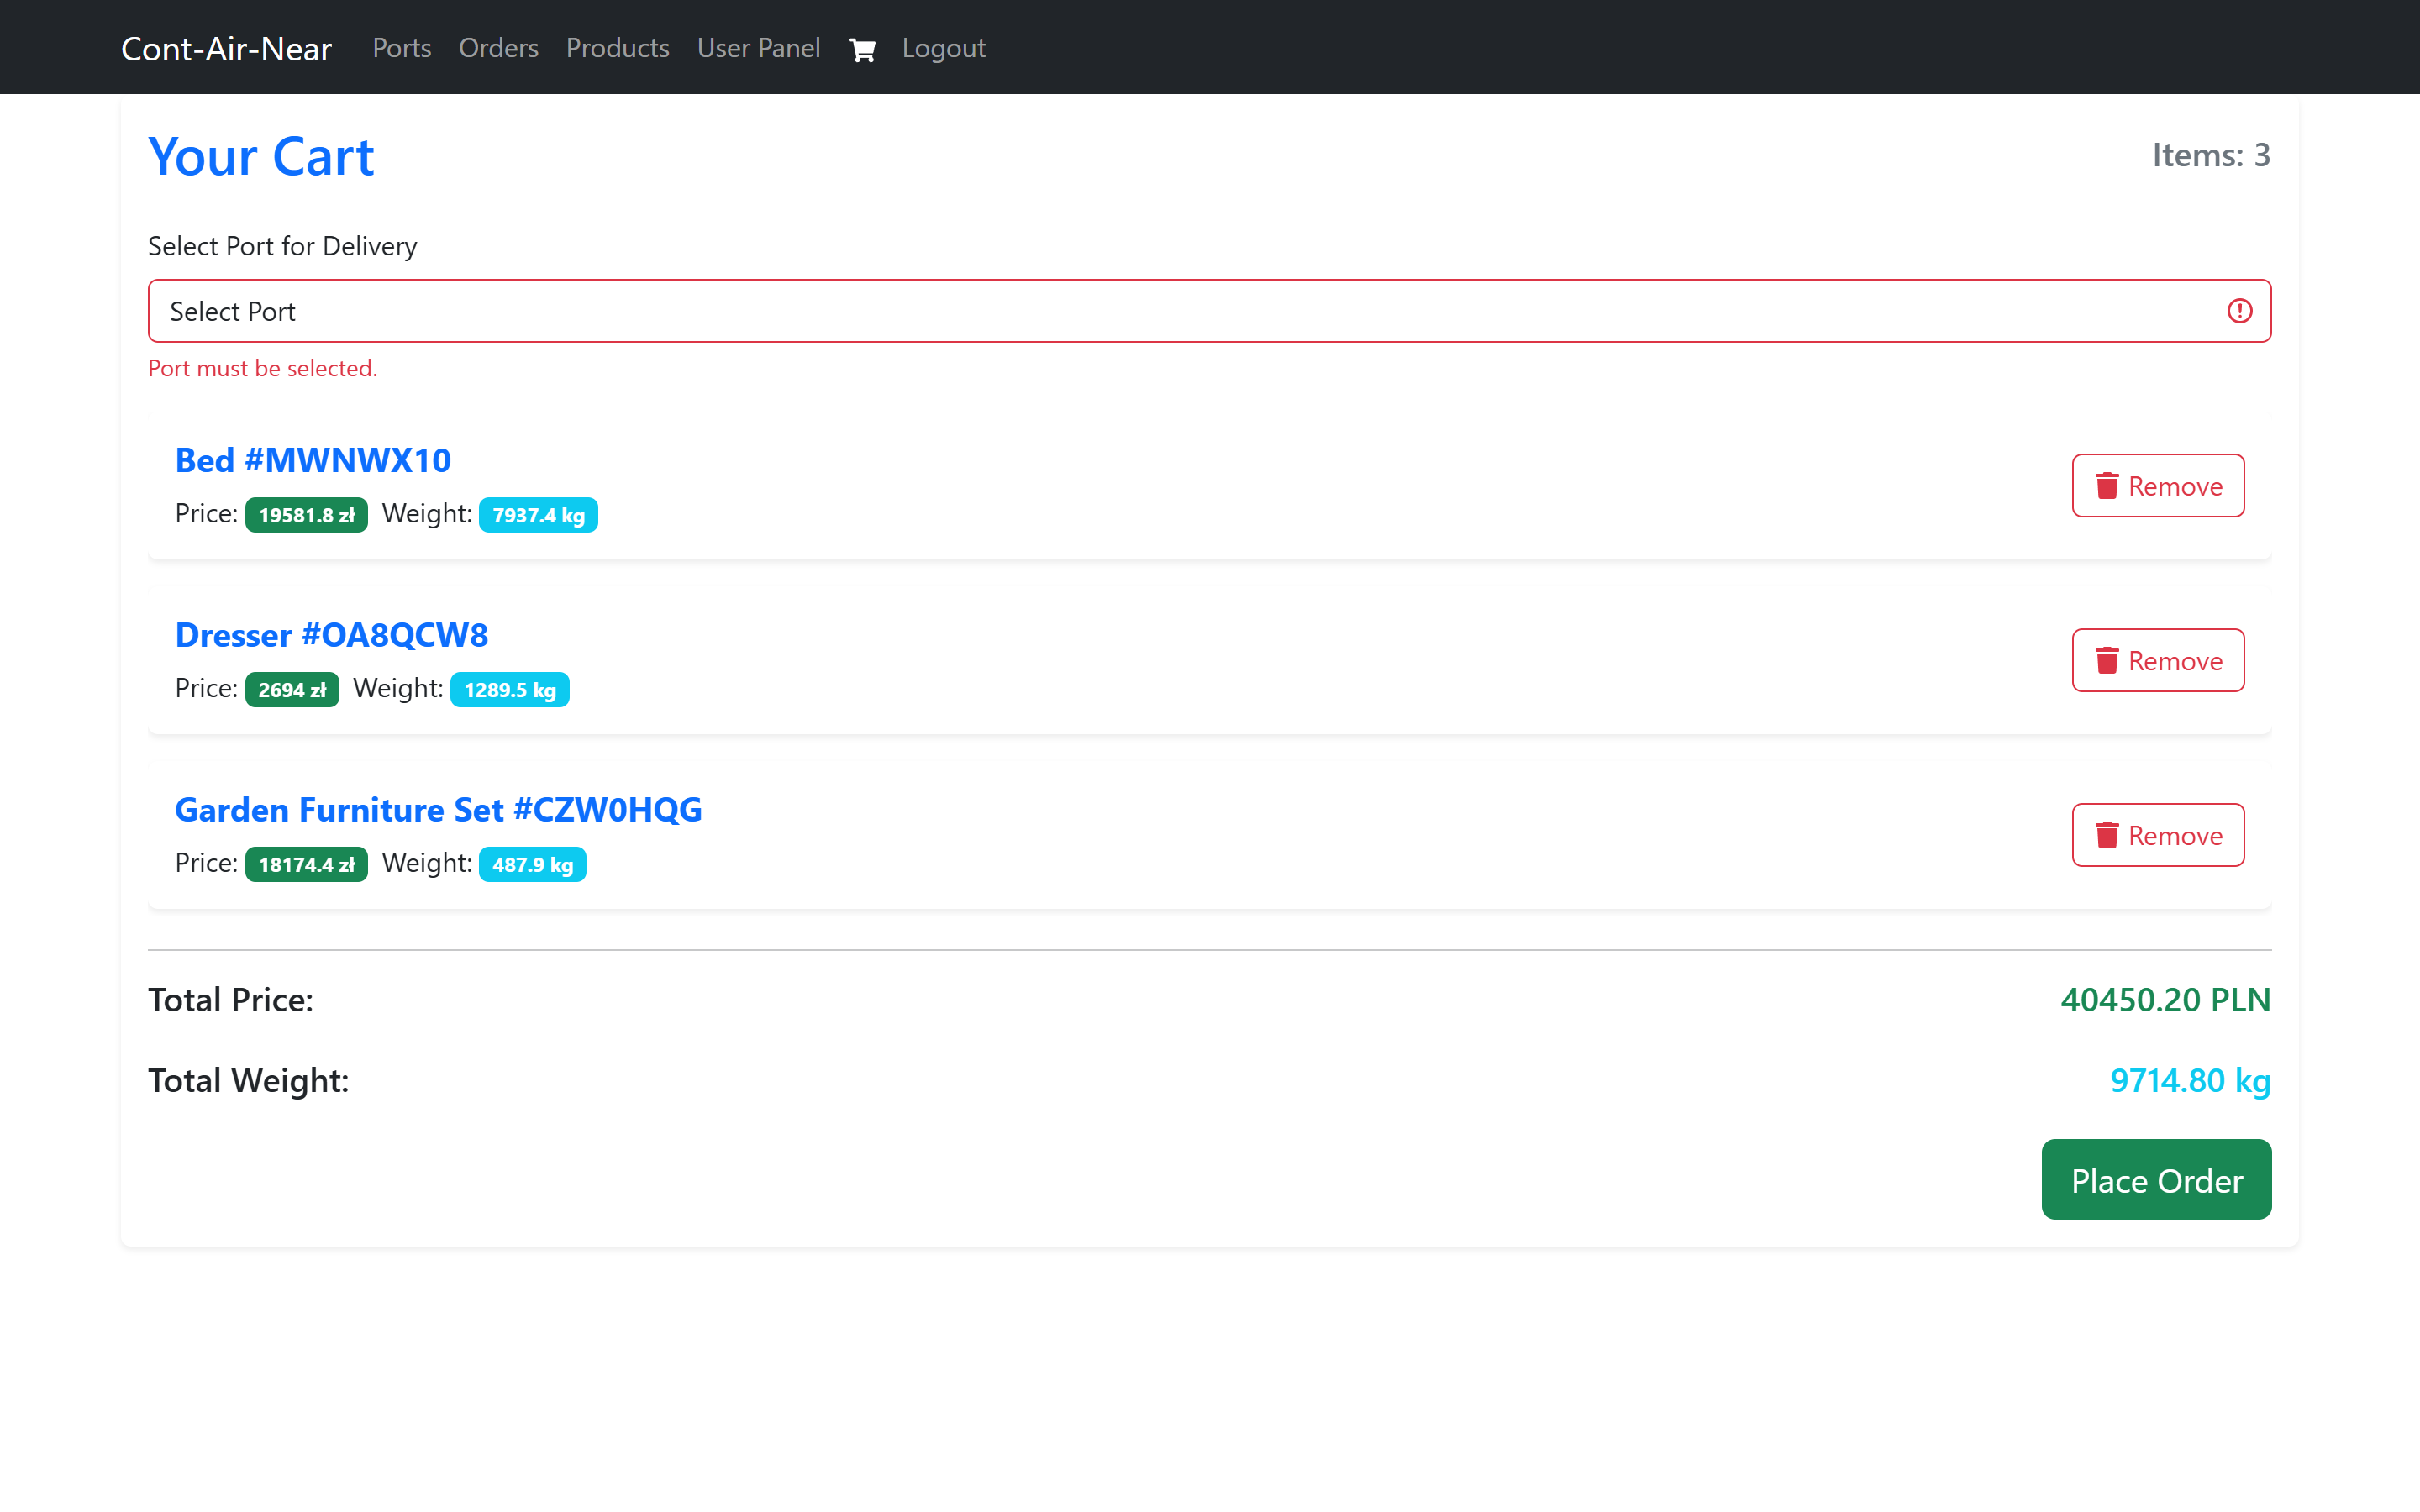2420x1512 pixels.
Task: Open Bed #MWNWX10 product link
Action: [313, 460]
